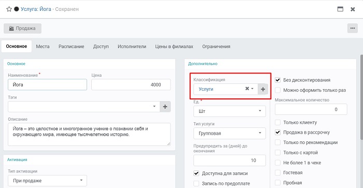Enable Только по рекомендации checkbox
Viewport: 363px width, 188px height.
coord(277,142)
